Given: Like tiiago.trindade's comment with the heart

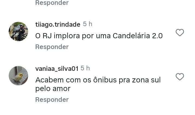Looking at the screenshot, I should (x=180, y=33).
